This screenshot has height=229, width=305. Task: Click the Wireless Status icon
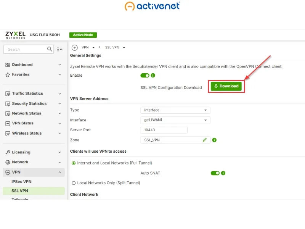coord(8,133)
